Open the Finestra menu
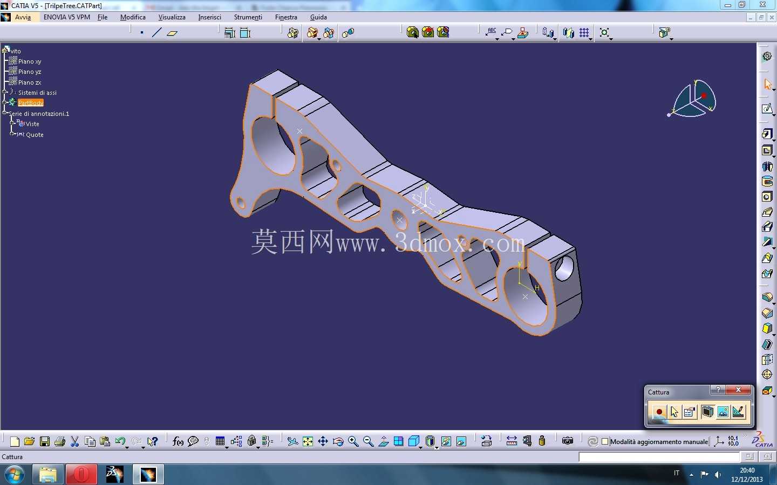 286,17
